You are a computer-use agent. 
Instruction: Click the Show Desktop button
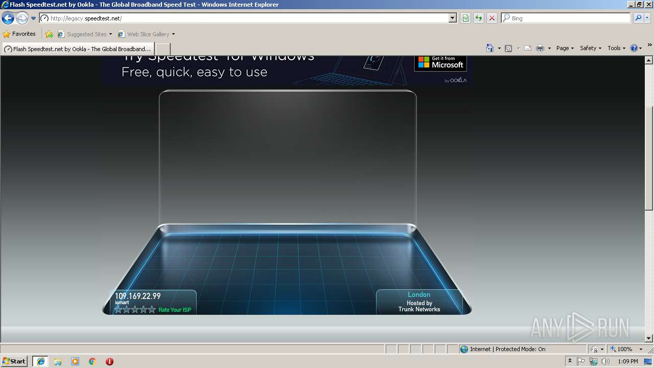click(x=648, y=361)
